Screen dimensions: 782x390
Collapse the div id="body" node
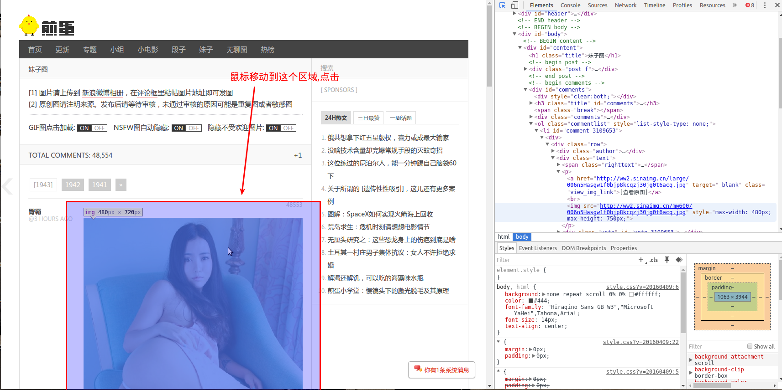(x=514, y=34)
